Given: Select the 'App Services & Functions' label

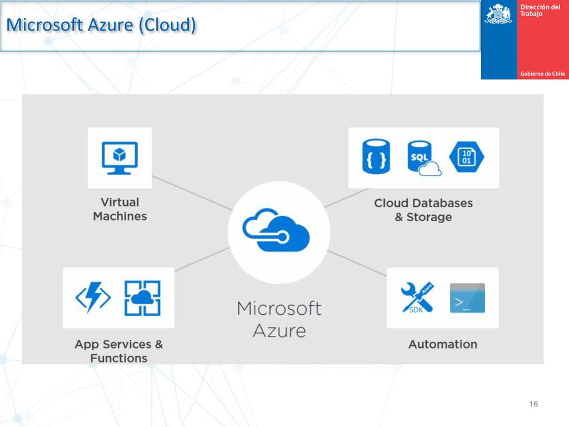Looking at the screenshot, I should click(x=119, y=351).
